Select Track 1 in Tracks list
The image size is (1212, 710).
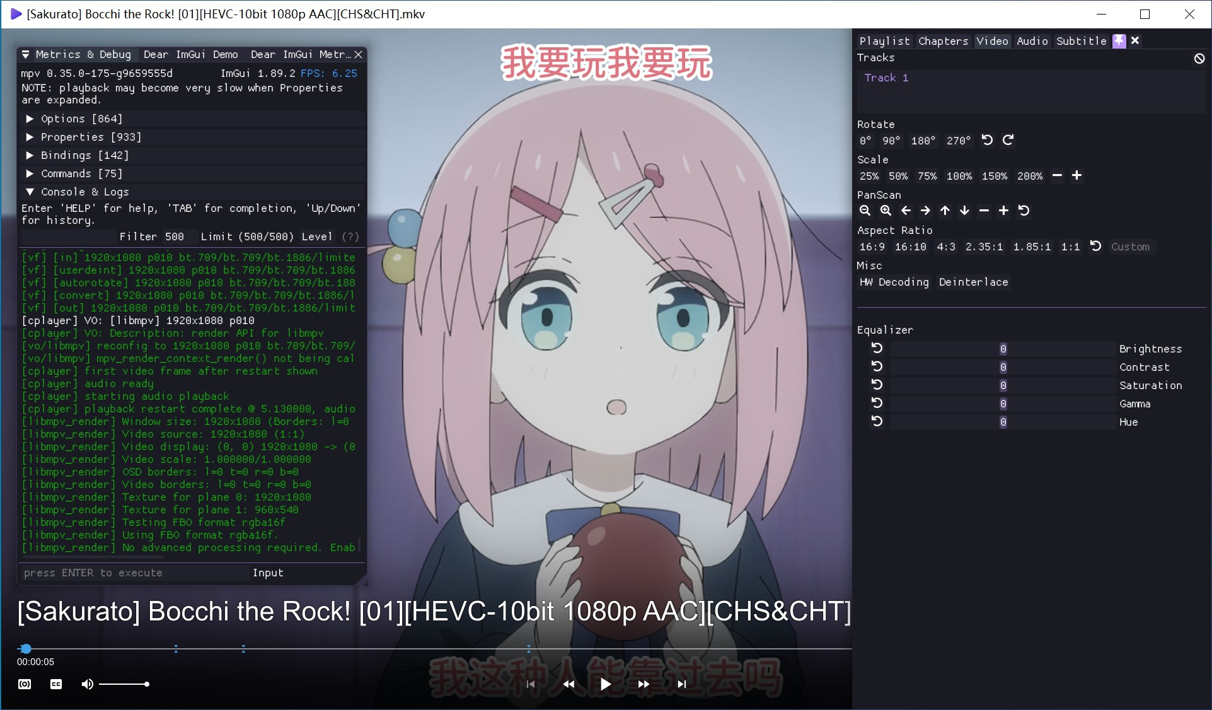click(x=886, y=78)
